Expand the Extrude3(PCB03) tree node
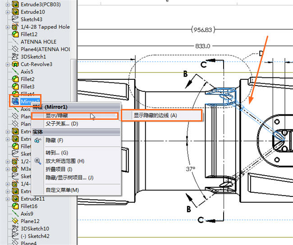Viewport: 293px width, 245px height. (x=8, y=4)
